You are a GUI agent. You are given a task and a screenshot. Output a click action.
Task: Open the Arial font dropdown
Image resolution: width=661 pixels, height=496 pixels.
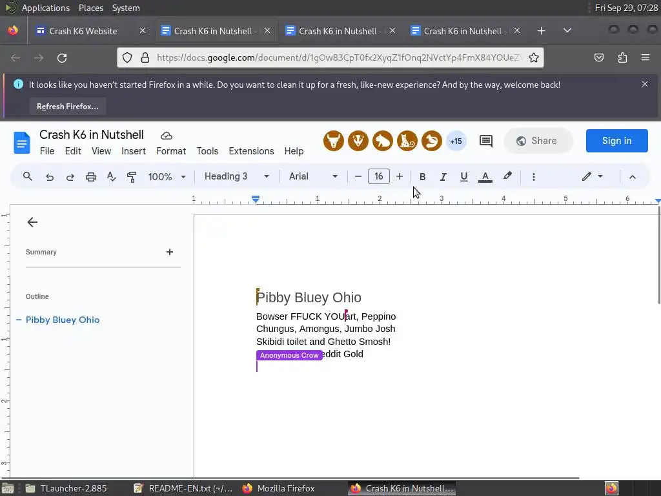click(x=313, y=176)
